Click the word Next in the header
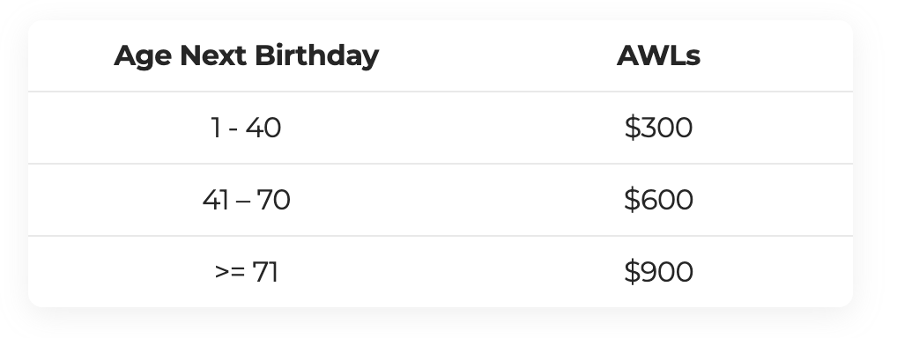This screenshot has height=338, width=897. [214, 56]
